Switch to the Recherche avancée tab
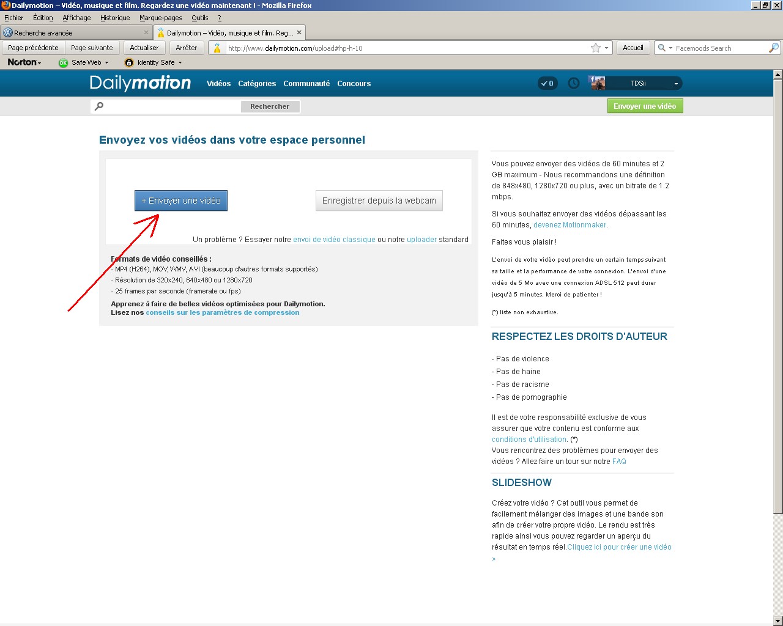Viewport: 783px width, 626px height. coord(76,32)
